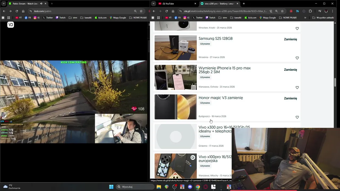Screen dimensions: 340x191
Task: Click the Vivo x100pro listing photo
Action: (x=176, y=166)
